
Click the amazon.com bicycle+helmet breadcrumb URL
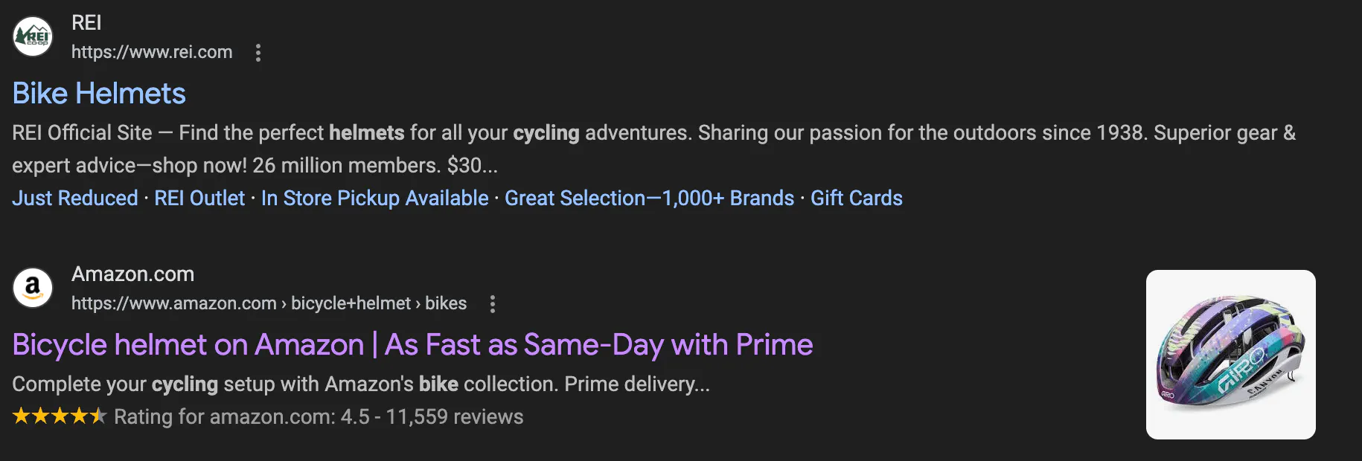click(x=269, y=303)
